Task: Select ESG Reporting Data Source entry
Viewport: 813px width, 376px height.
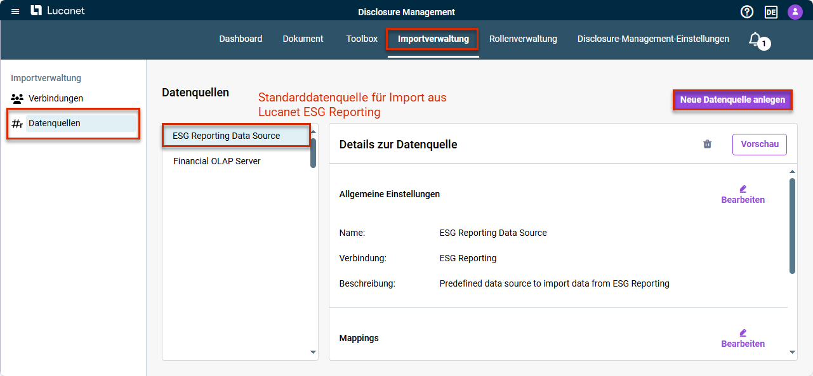Action: pos(236,136)
